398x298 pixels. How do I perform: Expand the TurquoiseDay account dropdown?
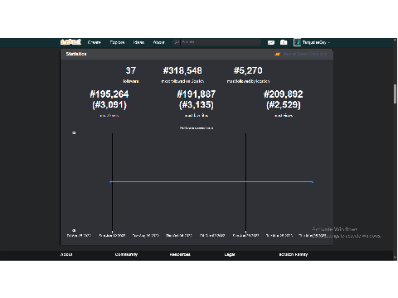click(x=316, y=42)
